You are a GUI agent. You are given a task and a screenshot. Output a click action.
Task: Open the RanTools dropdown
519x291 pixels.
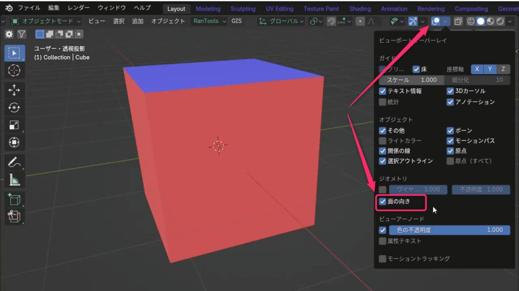[x=209, y=21]
